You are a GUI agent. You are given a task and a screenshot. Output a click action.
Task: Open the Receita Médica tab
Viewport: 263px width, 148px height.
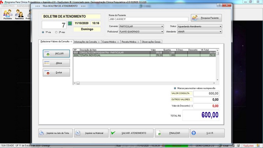point(130,42)
